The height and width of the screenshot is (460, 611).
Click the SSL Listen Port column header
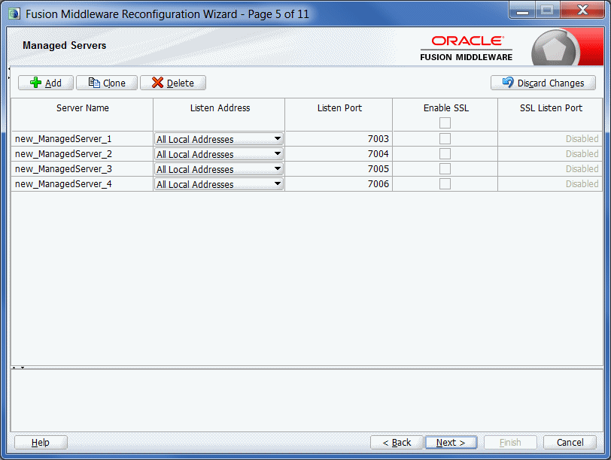(x=550, y=114)
